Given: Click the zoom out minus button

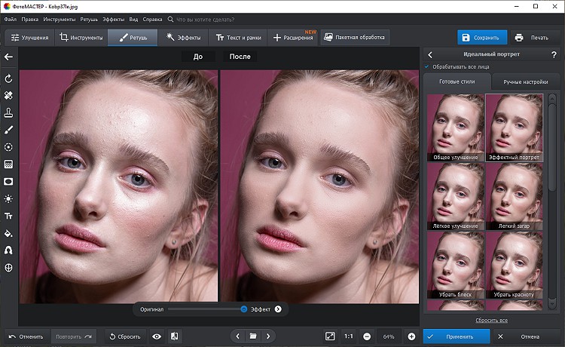Looking at the screenshot, I should [367, 336].
